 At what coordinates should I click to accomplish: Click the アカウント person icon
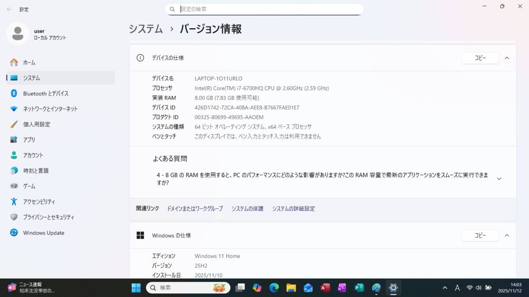click(x=14, y=155)
